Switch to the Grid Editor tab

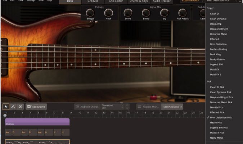pyautogui.click(x=116, y=1)
